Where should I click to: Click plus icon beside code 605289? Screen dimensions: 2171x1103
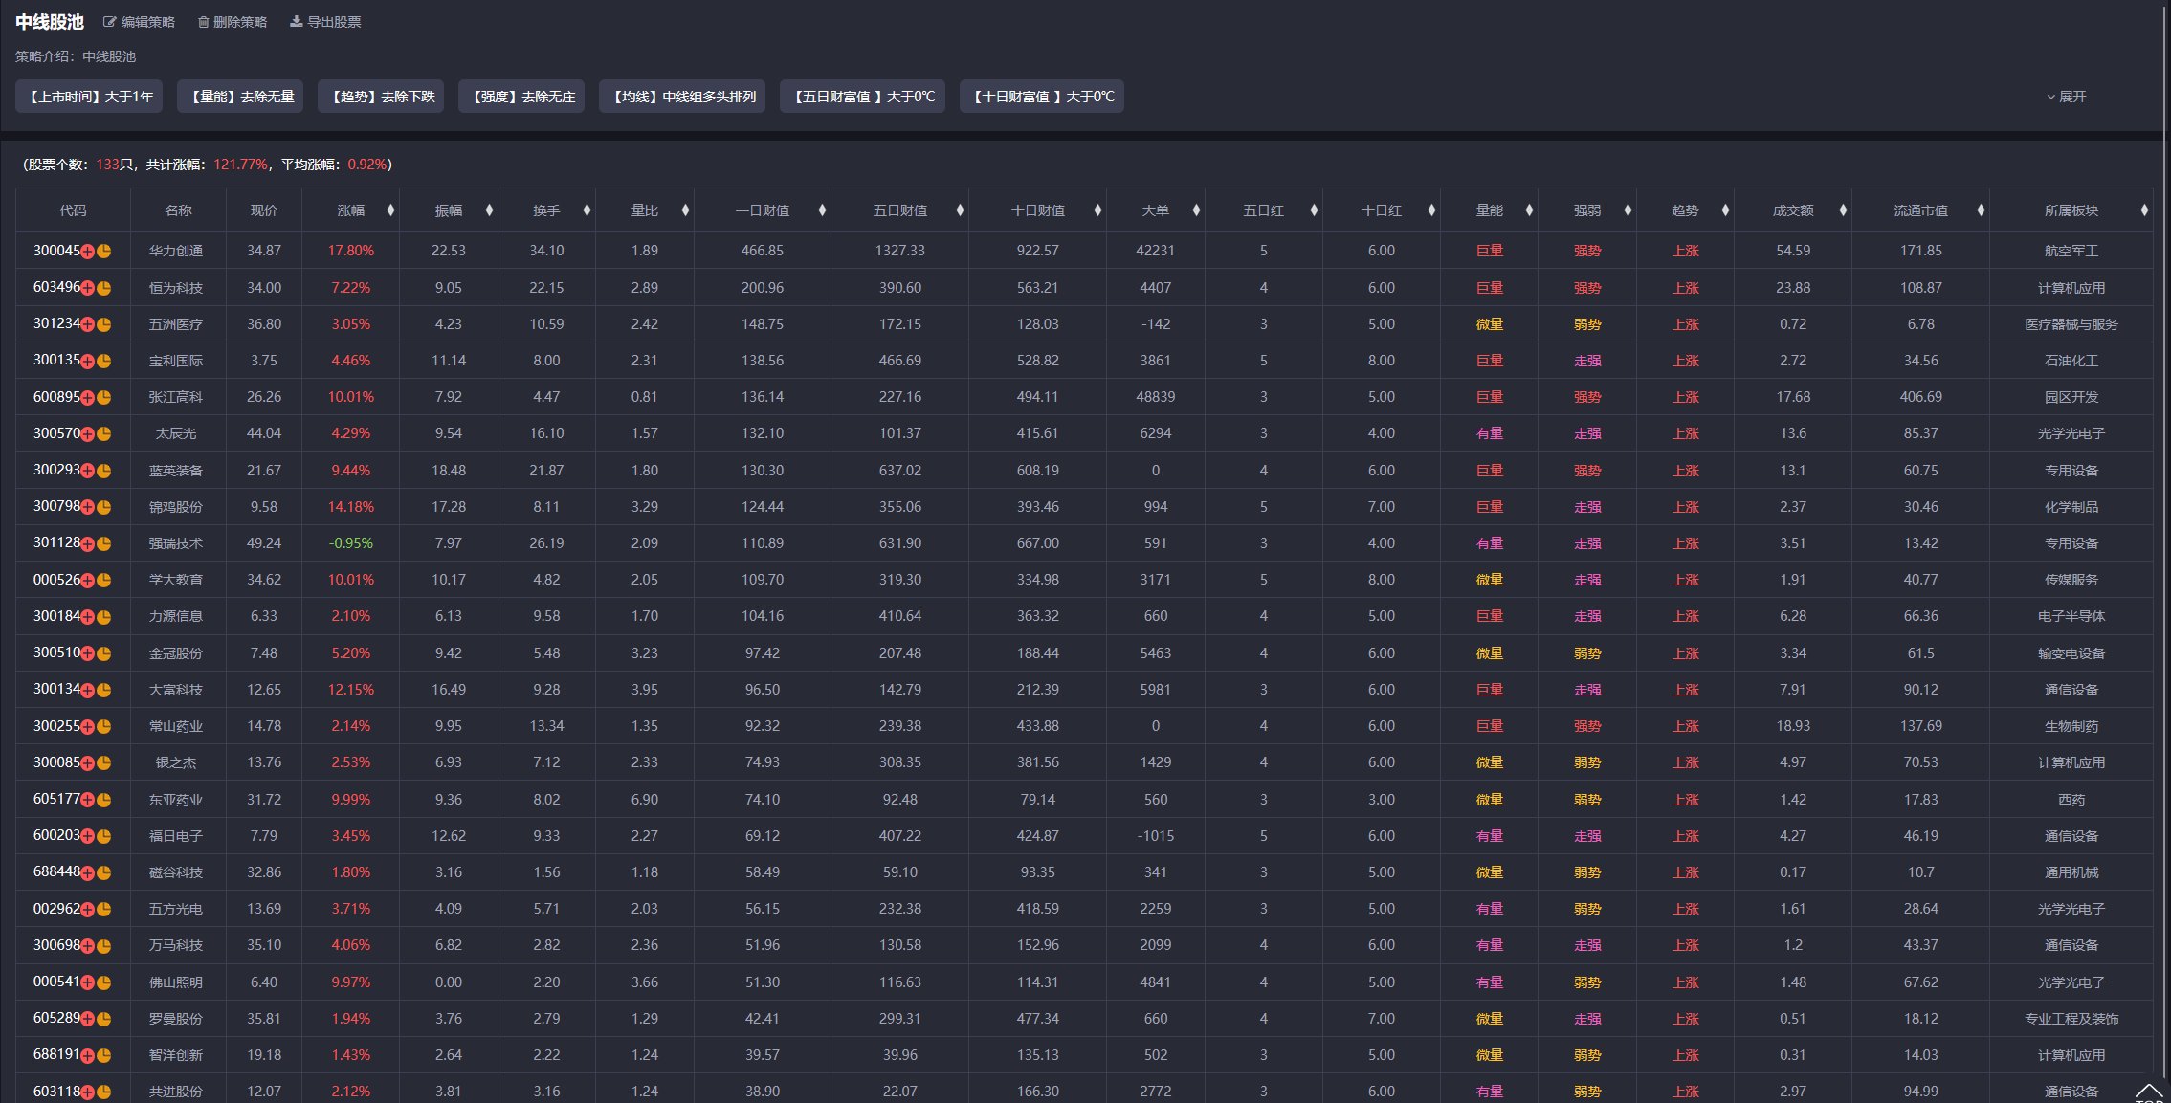88,1019
